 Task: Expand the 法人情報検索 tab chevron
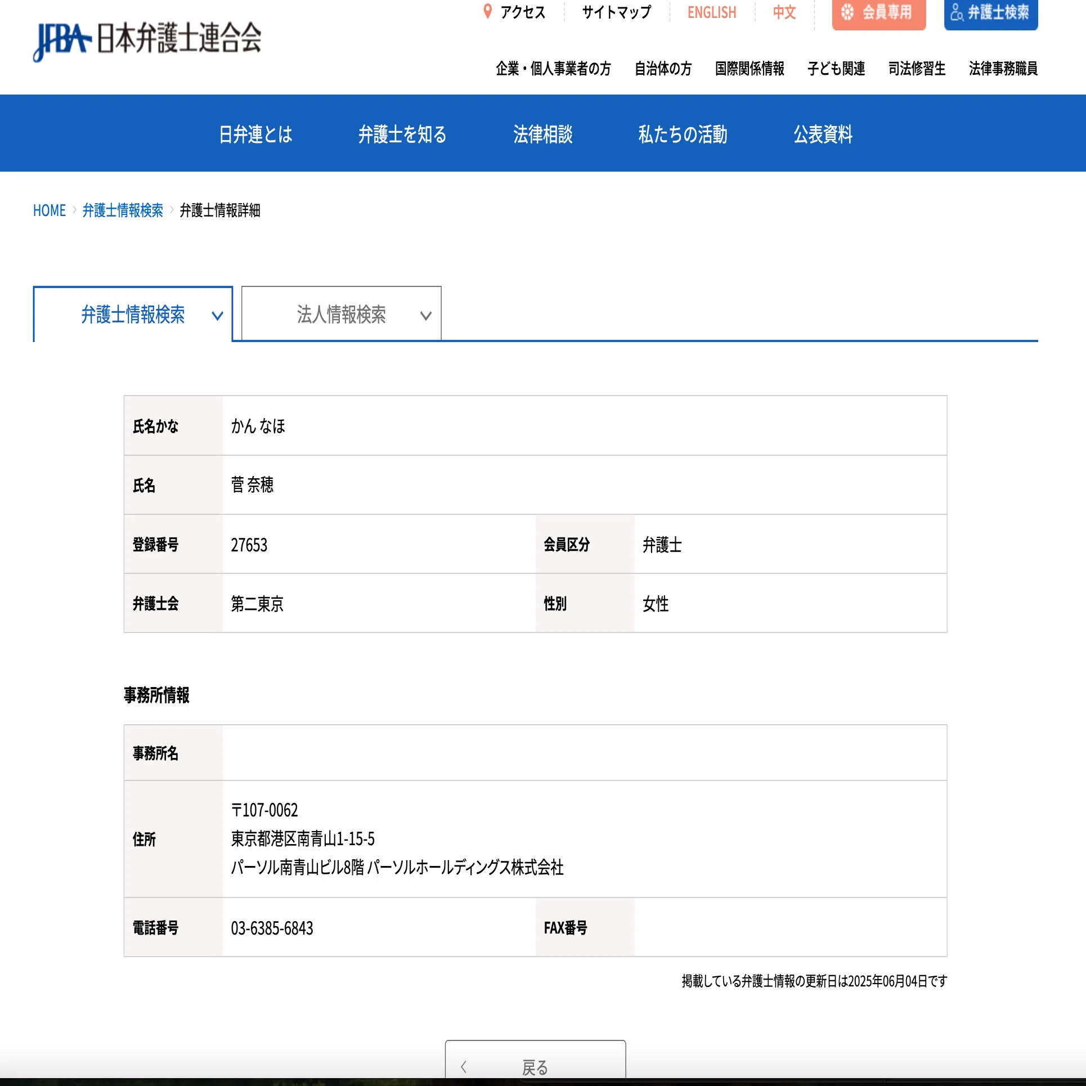click(x=426, y=316)
